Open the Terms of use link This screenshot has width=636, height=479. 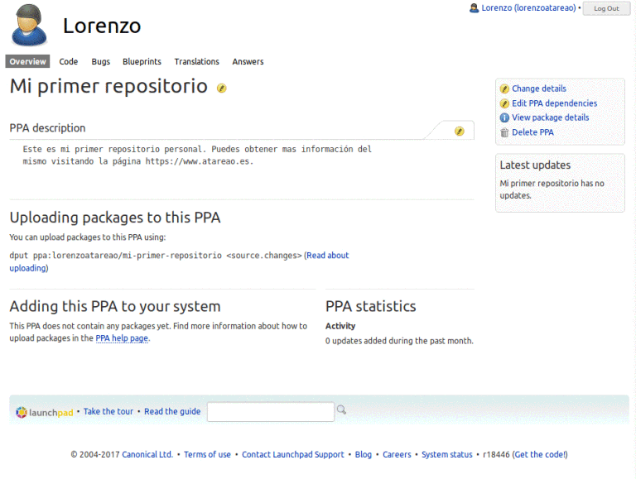(207, 455)
